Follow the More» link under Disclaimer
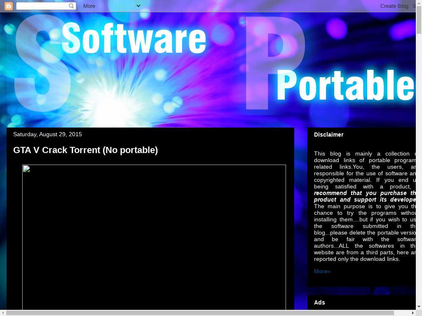422x316 pixels. (322, 272)
